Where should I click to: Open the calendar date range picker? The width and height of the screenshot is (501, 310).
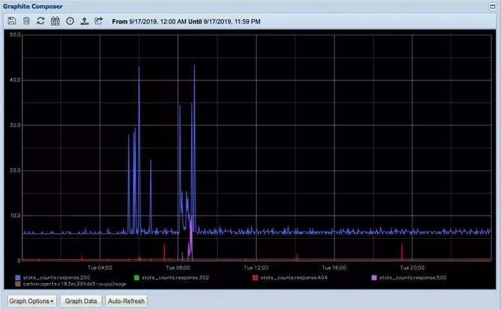click(55, 21)
